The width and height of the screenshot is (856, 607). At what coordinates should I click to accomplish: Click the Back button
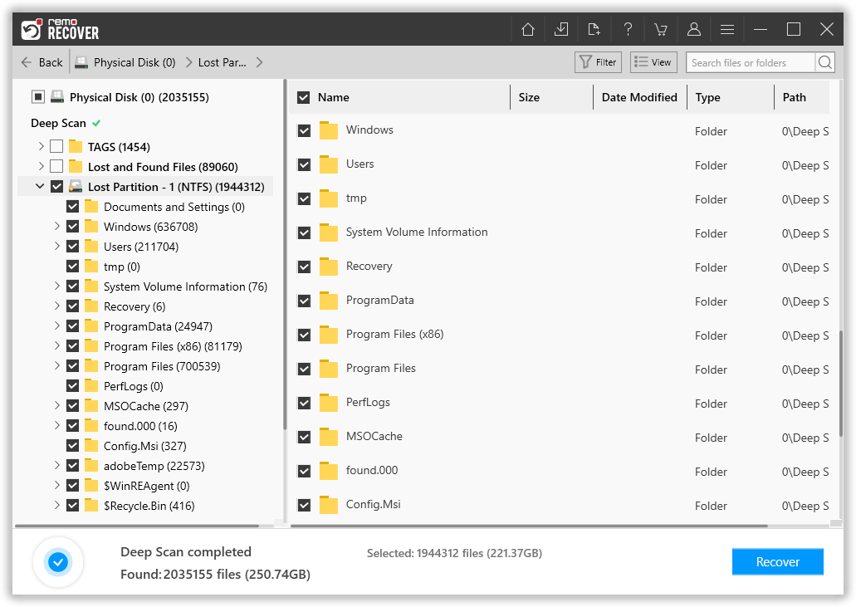click(41, 61)
